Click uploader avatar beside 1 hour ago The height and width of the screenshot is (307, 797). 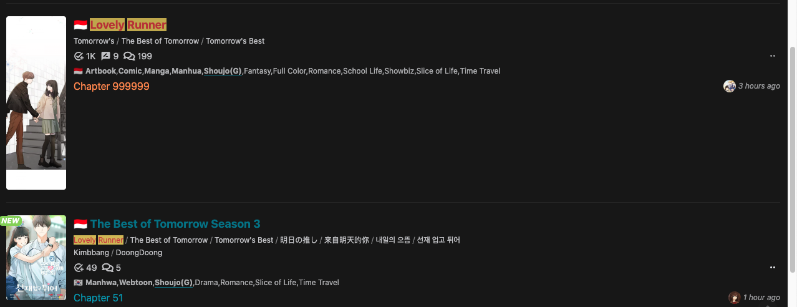735,298
